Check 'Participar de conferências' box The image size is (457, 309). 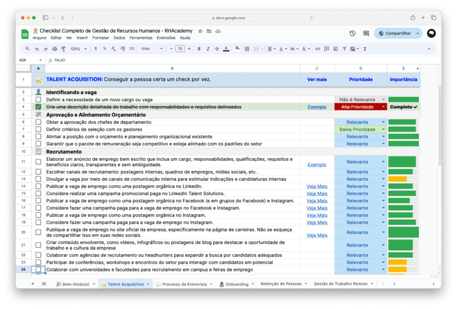point(38,262)
